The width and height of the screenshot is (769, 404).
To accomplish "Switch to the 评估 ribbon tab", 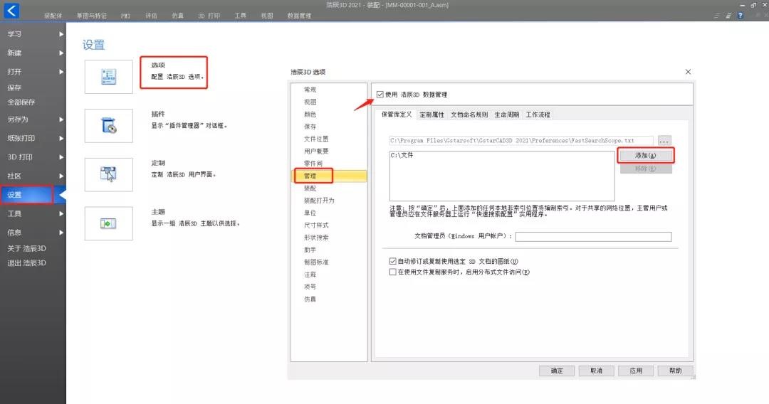I will 151,16.
